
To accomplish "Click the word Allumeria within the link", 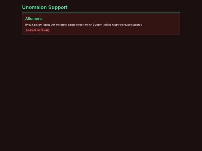I will [x=31, y=30].
